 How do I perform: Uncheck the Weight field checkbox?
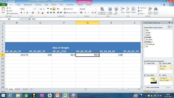click(x=145, y=37)
